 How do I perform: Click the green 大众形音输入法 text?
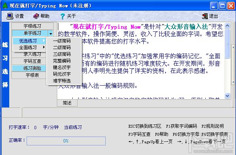point(186,27)
